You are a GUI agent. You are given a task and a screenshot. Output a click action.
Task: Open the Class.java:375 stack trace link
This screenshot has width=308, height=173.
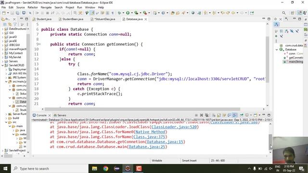click(x=149, y=136)
